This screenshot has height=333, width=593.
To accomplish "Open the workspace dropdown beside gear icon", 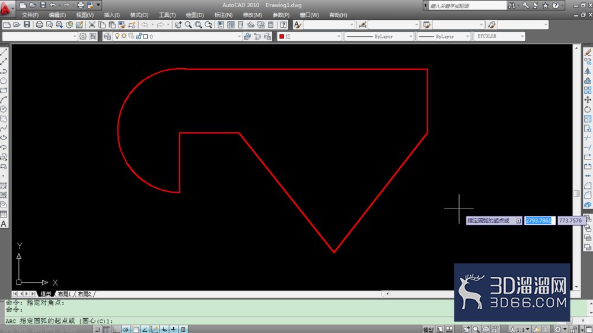I will pos(40,36).
